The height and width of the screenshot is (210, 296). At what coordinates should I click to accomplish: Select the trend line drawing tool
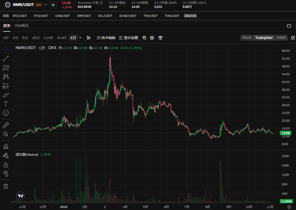pyautogui.click(x=6, y=59)
